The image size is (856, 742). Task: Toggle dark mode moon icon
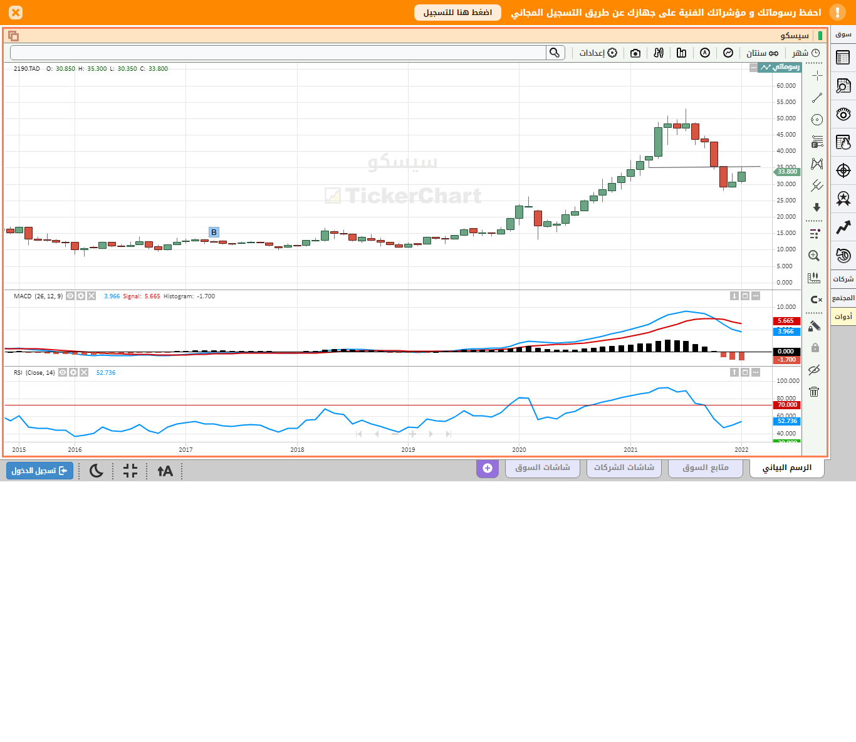tap(97, 471)
